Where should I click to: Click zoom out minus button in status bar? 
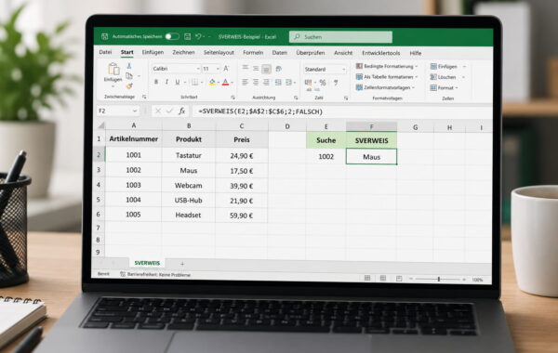(x=411, y=279)
